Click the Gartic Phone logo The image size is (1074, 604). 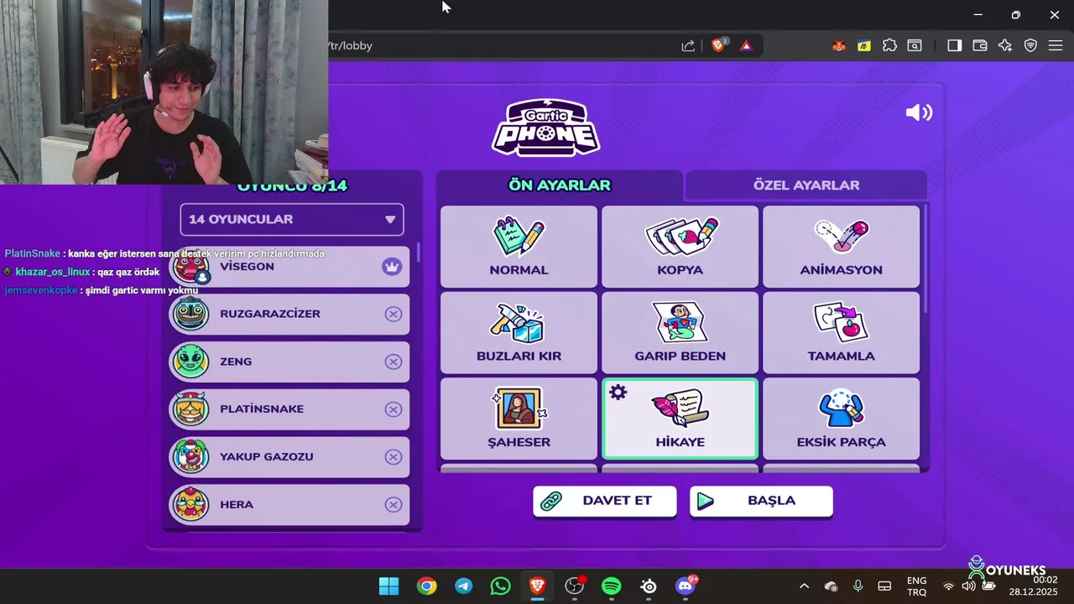click(x=545, y=128)
